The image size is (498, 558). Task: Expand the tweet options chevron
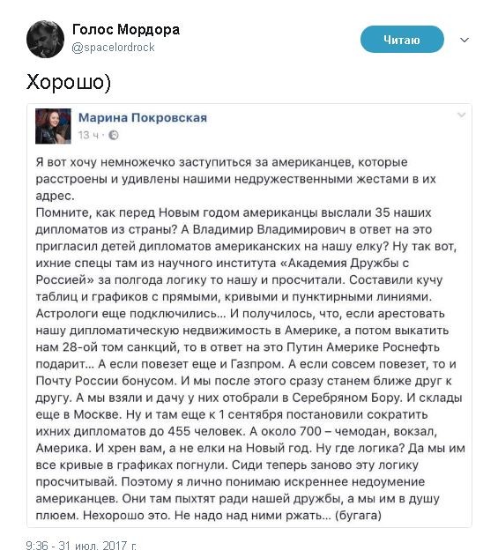(465, 40)
